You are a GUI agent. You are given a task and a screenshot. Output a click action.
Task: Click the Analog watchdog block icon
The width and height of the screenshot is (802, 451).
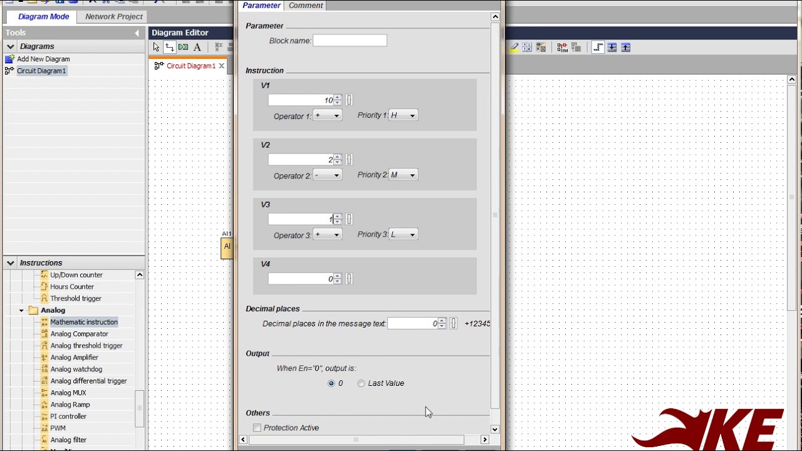(44, 370)
